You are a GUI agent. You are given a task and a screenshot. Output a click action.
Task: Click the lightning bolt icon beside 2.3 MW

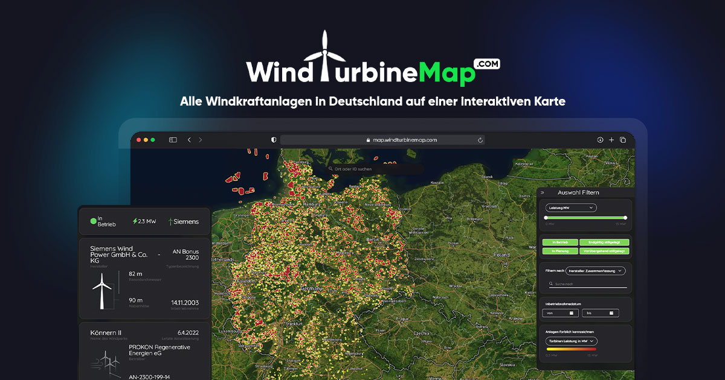click(135, 221)
